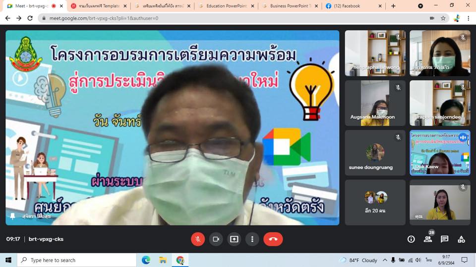Select Phenprapha lanwong video tile
Image resolution: width=476 pixels, height=267 pixels.
pyautogui.click(x=375, y=53)
